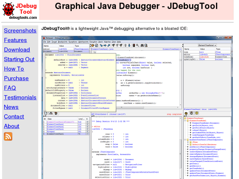Open the File menu in JDebugTool
Viewport: 239px width, 179px height.
pyautogui.click(x=44, y=42)
